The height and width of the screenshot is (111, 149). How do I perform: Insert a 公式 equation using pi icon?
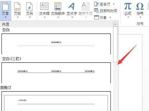pos(128,6)
